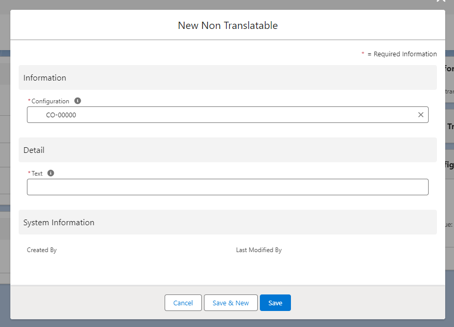Click the New Non Translatable dialog title
The width and height of the screenshot is (454, 327).
point(228,25)
